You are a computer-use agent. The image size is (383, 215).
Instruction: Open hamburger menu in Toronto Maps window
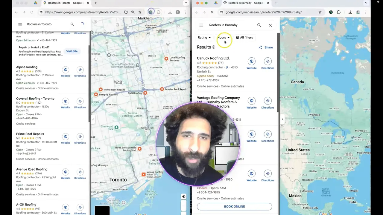pyautogui.click(x=20, y=24)
